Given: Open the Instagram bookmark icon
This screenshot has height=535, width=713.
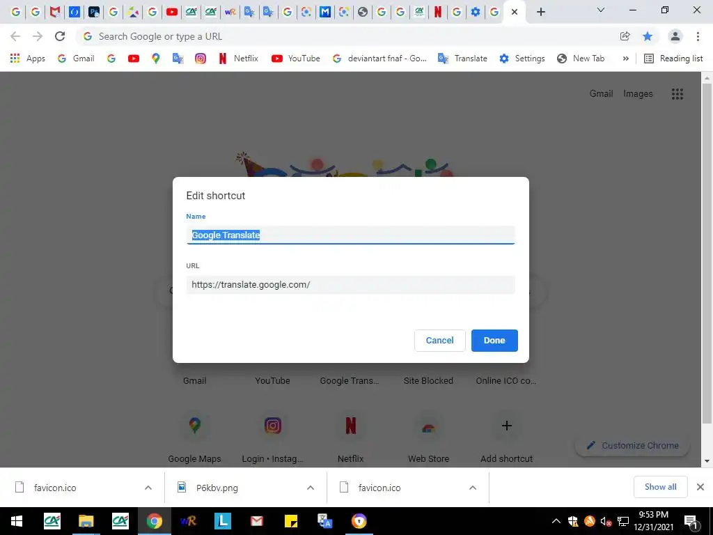Looking at the screenshot, I should tap(200, 59).
